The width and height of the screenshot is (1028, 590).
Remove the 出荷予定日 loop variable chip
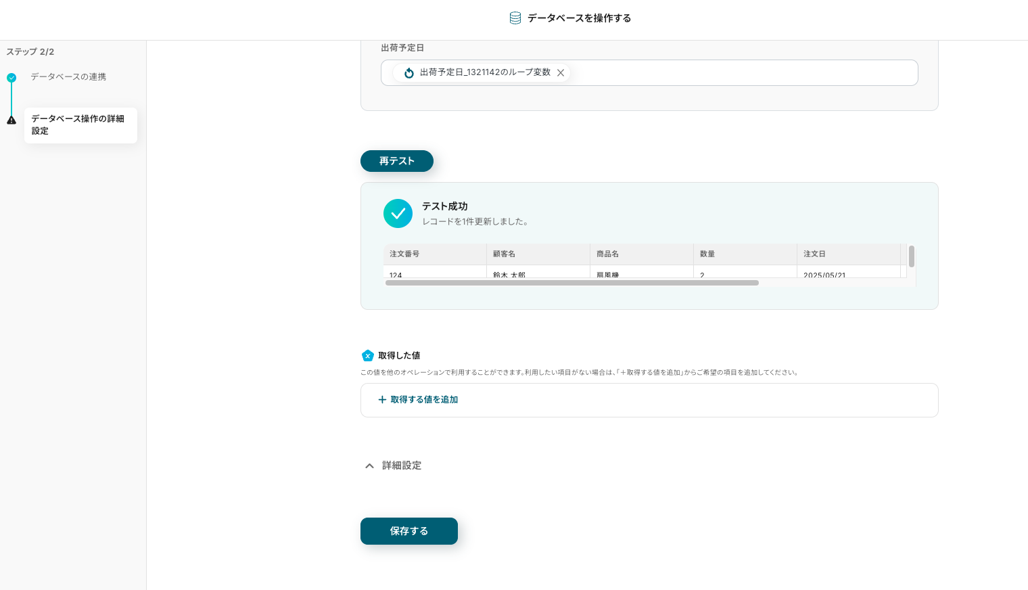(x=561, y=73)
